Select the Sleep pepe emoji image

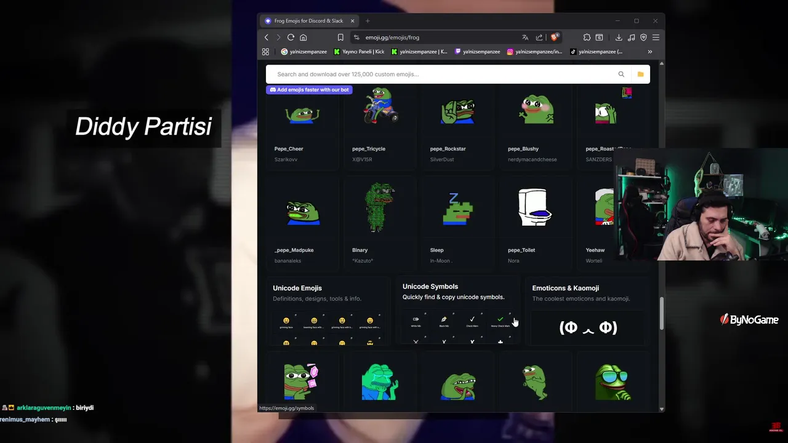pos(457,209)
